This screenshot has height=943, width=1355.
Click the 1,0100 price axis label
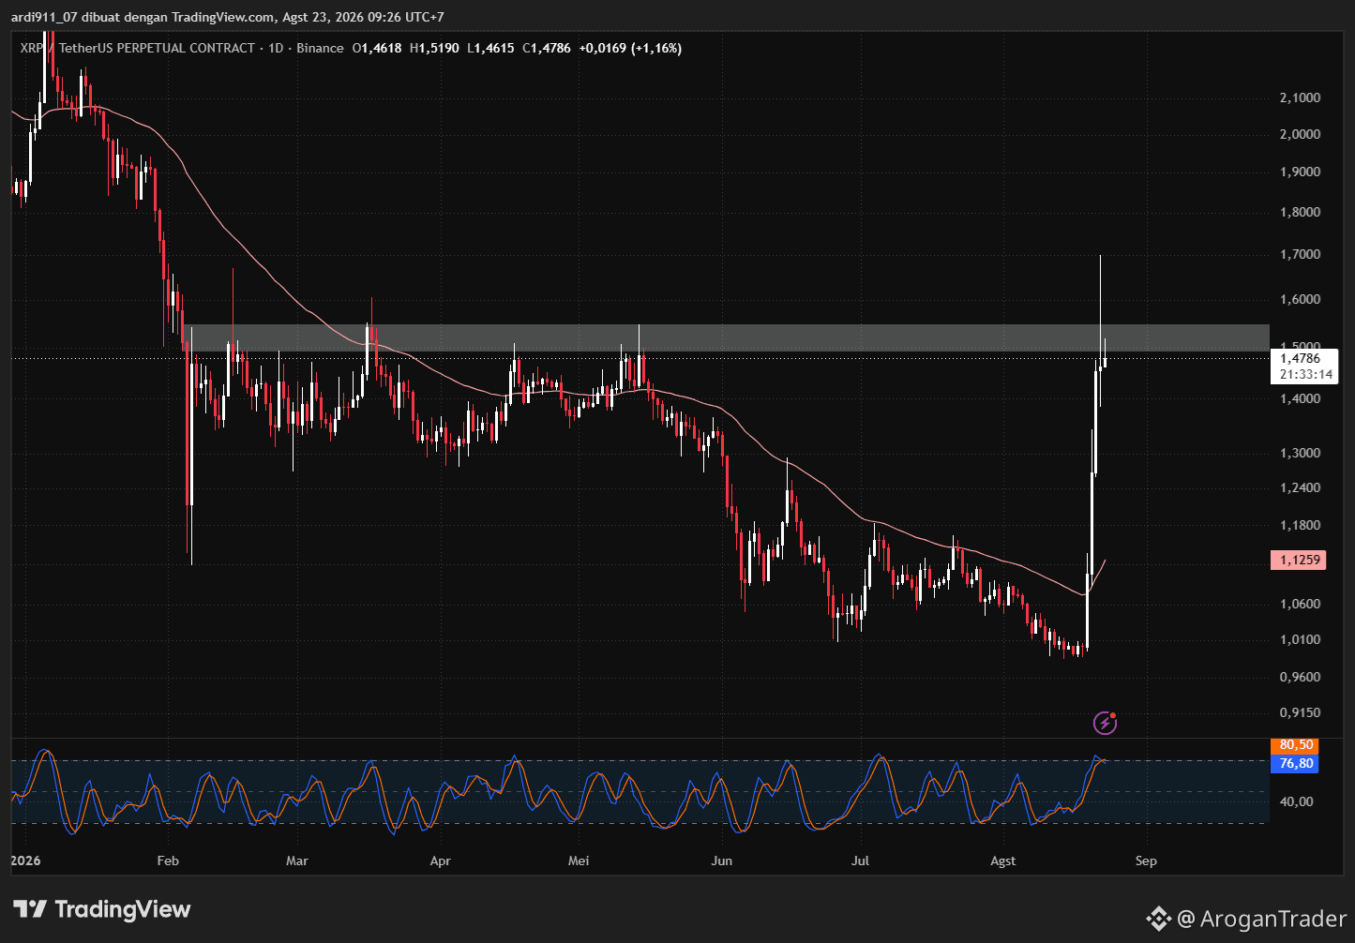pos(1300,639)
